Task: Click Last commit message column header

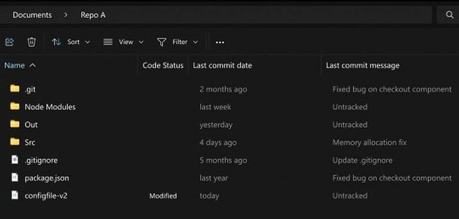Action: point(362,65)
